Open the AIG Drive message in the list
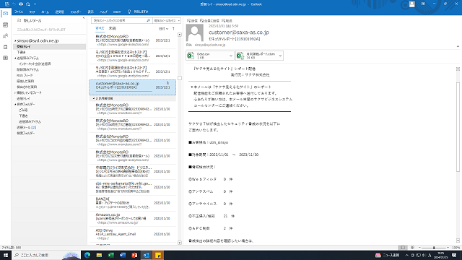The image size is (462, 260). pyautogui.click(x=133, y=234)
